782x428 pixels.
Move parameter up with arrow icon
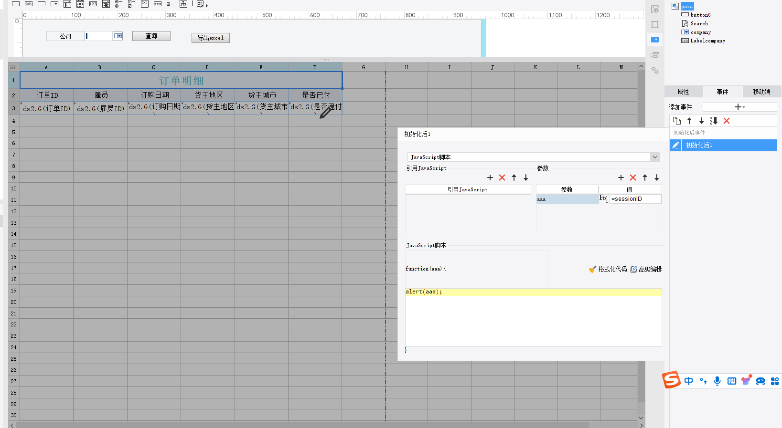645,177
